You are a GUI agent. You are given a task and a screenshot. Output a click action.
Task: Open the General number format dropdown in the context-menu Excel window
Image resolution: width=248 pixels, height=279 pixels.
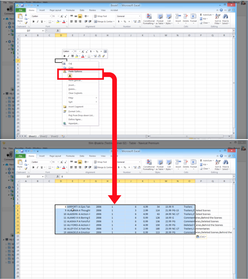click(139, 16)
